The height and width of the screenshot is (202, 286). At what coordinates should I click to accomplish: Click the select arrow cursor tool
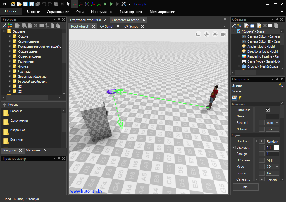[68, 4]
